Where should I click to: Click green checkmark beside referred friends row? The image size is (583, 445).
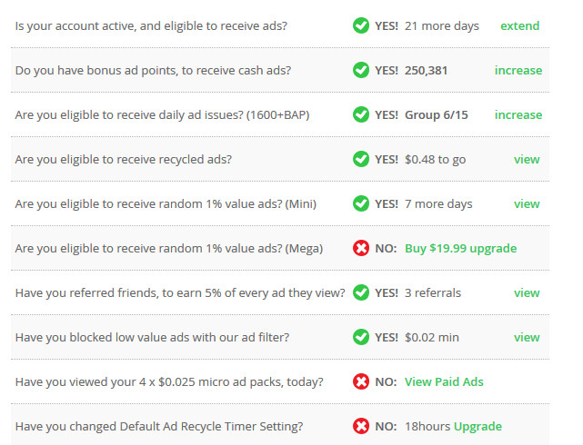pos(361,292)
